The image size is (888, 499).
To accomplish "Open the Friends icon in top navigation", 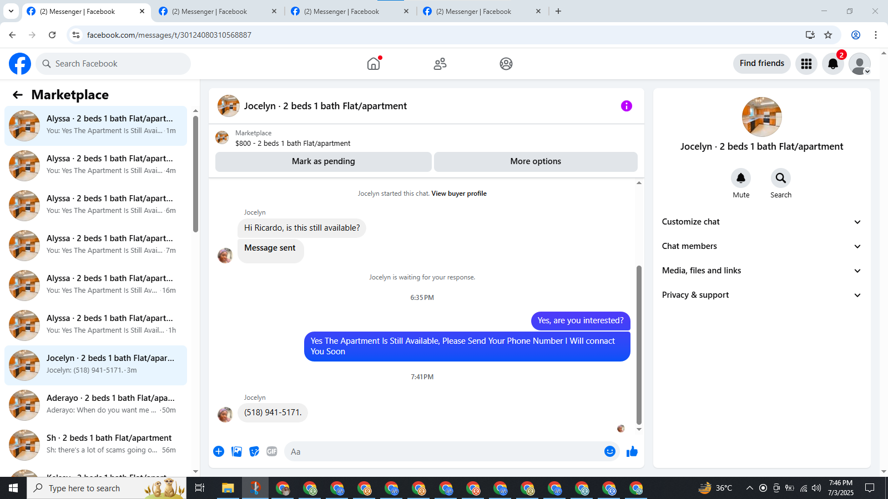I will pyautogui.click(x=440, y=64).
